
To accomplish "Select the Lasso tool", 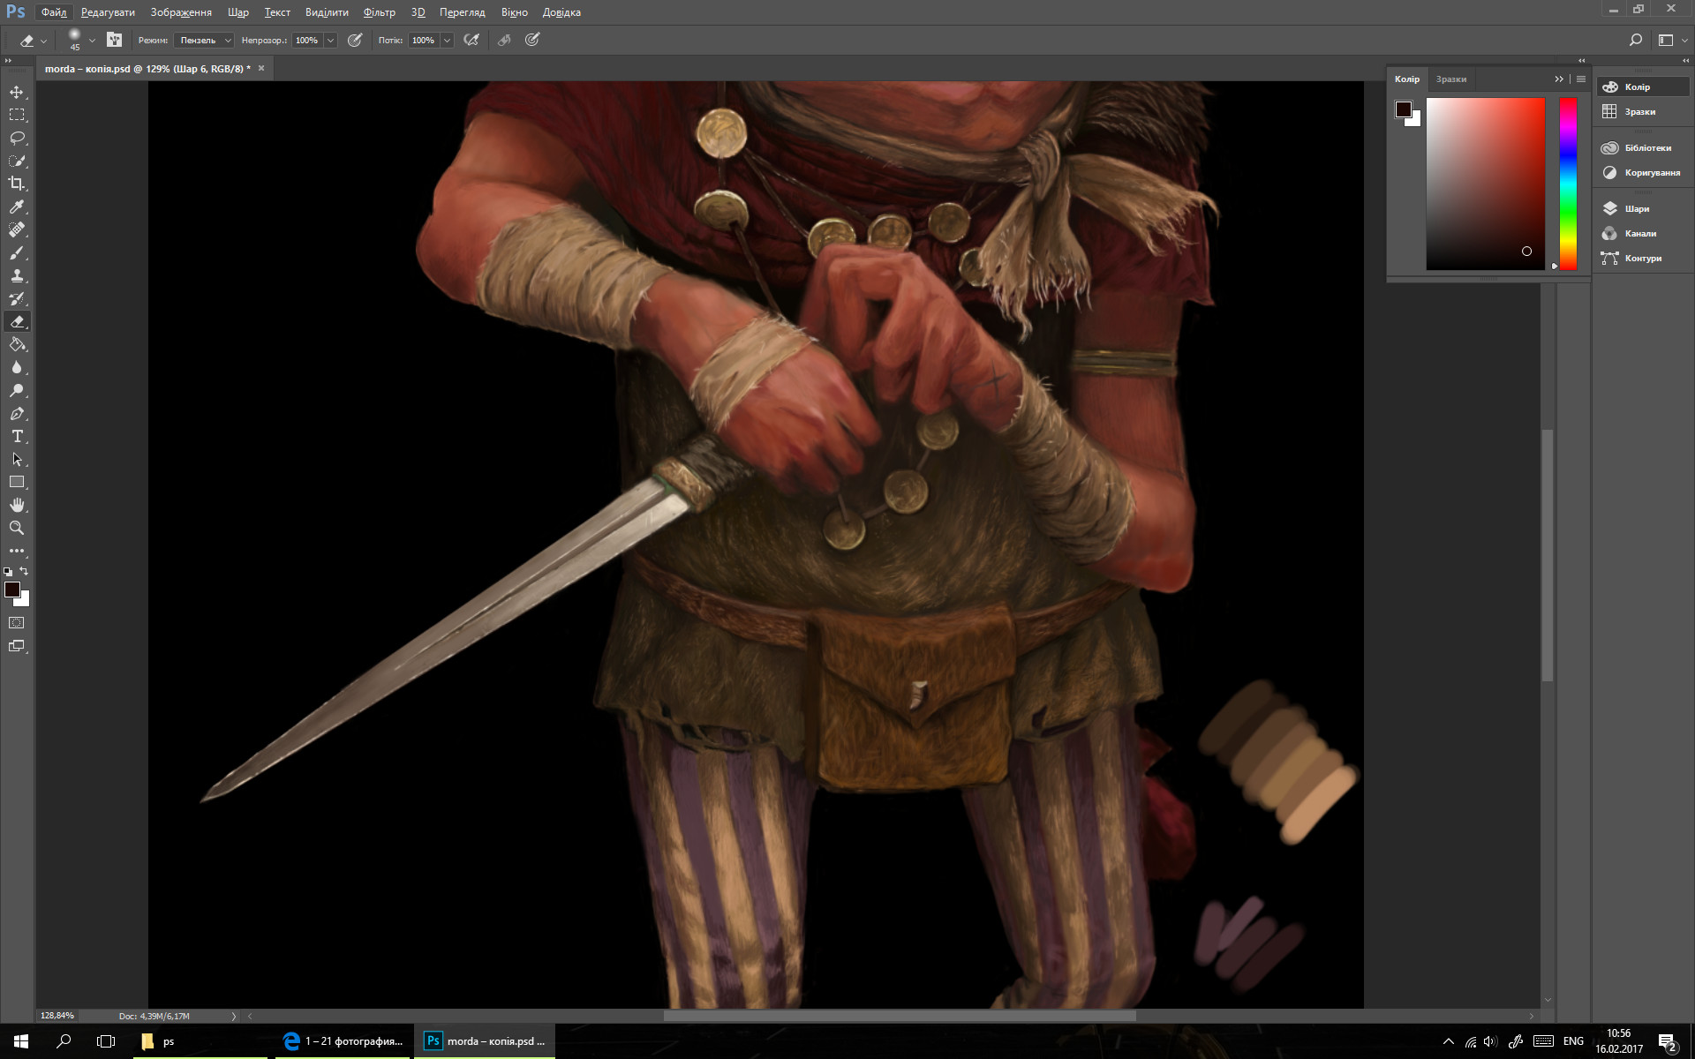I will (x=17, y=138).
